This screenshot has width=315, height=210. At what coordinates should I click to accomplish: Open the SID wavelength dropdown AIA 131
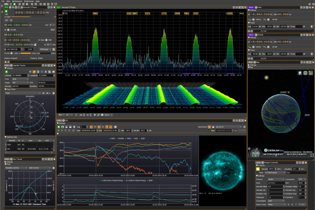(x=228, y=127)
